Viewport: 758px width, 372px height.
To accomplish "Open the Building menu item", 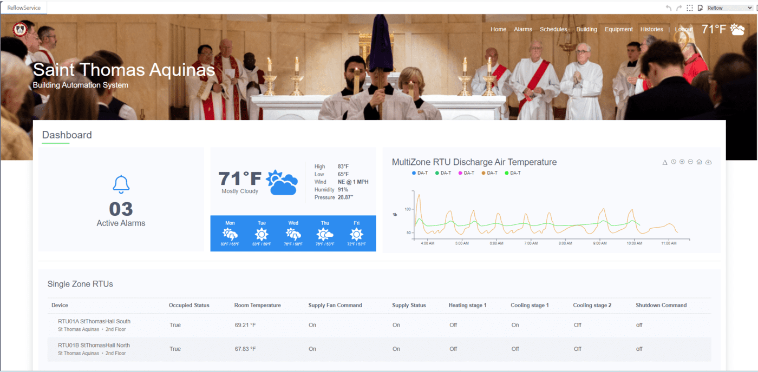I will [586, 29].
